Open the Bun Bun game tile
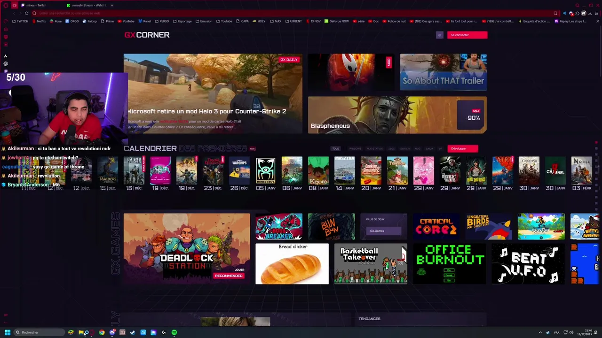This screenshot has height=338, width=602. (x=331, y=226)
